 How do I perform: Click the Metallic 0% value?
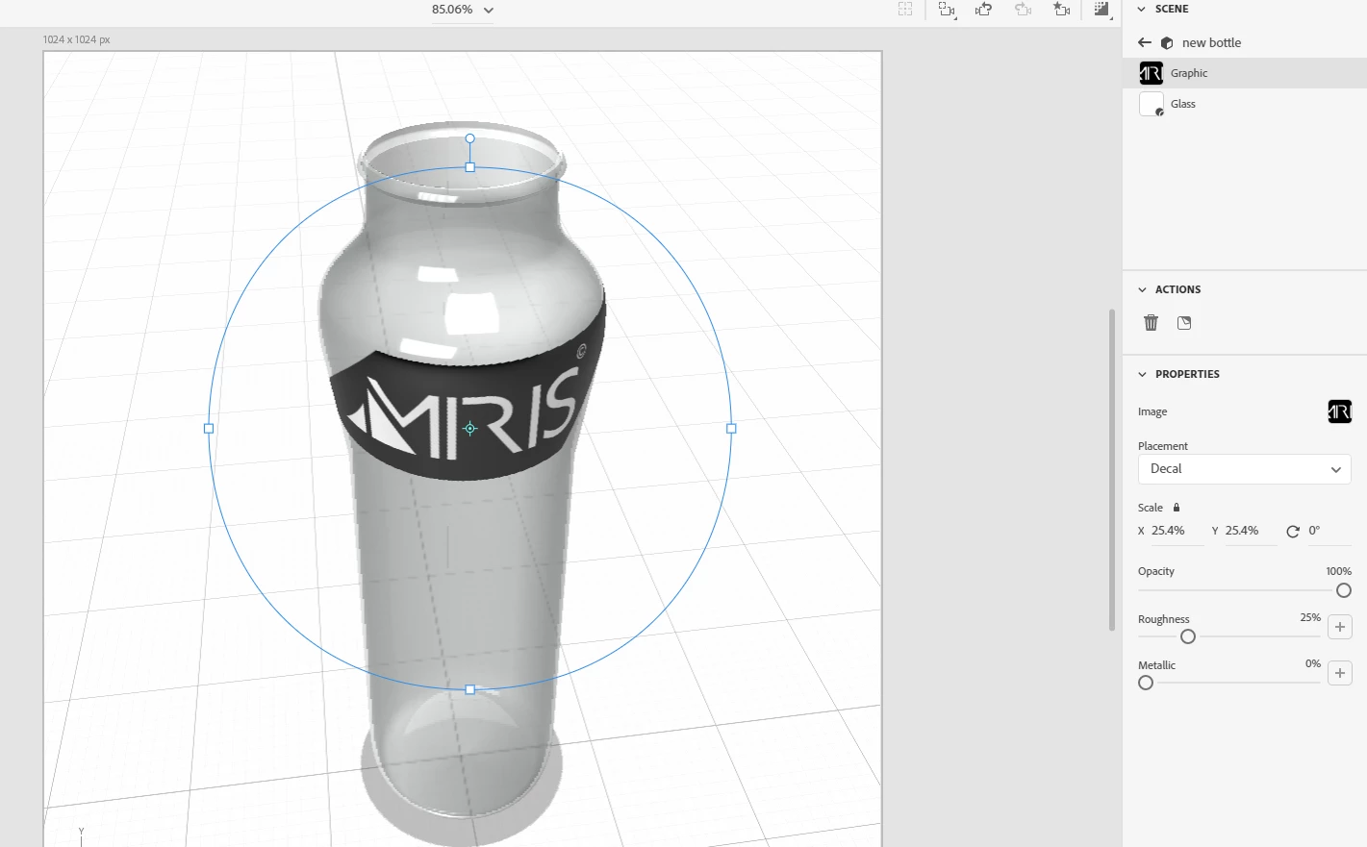click(x=1313, y=663)
